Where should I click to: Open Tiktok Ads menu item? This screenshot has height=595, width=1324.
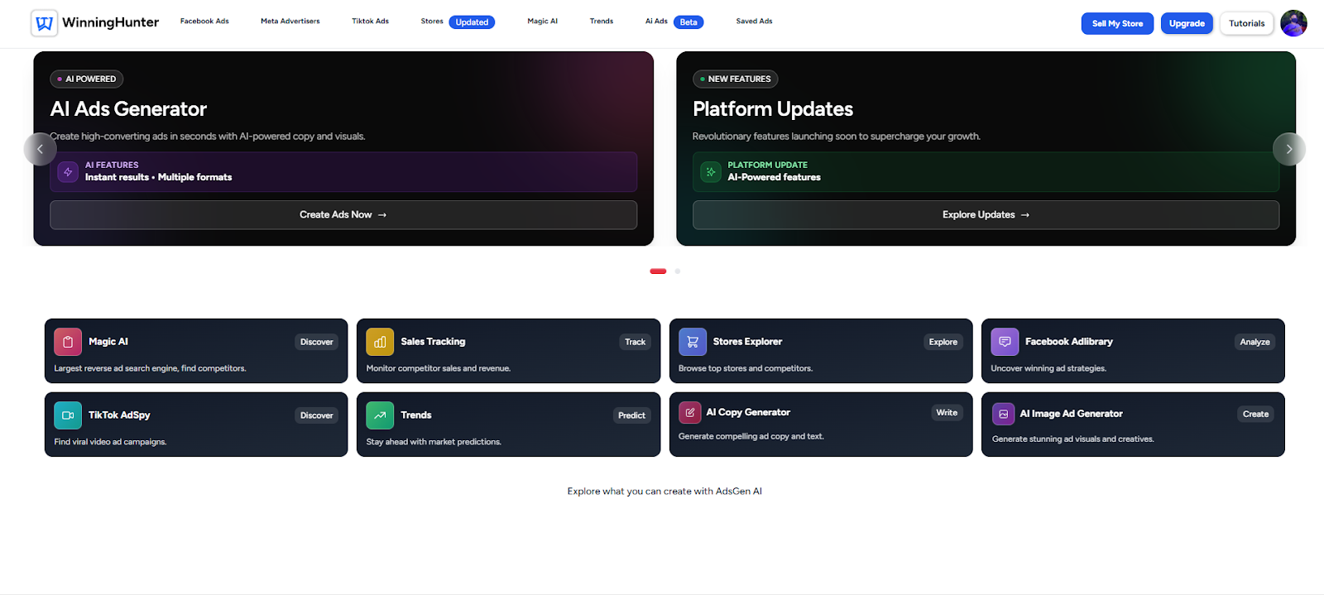pyautogui.click(x=370, y=22)
